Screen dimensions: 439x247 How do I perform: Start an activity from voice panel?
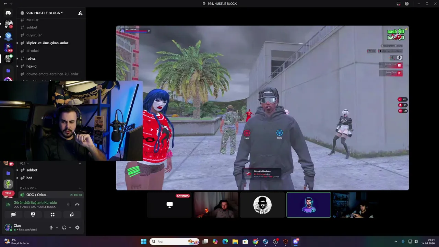(52, 214)
